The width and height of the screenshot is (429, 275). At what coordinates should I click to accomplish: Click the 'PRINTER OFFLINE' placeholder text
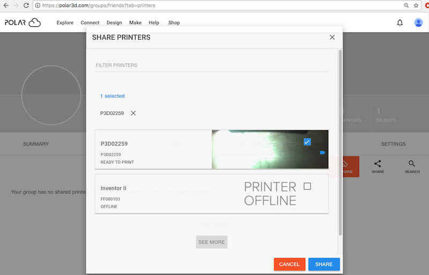coord(270,194)
